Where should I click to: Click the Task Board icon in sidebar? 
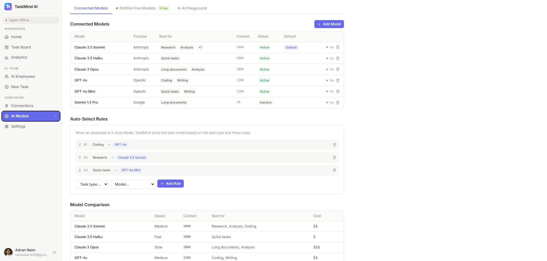point(7,47)
